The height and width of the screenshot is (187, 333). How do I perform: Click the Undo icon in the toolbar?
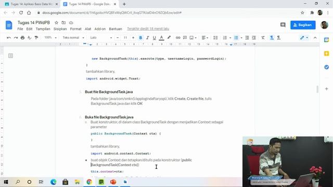point(9,38)
